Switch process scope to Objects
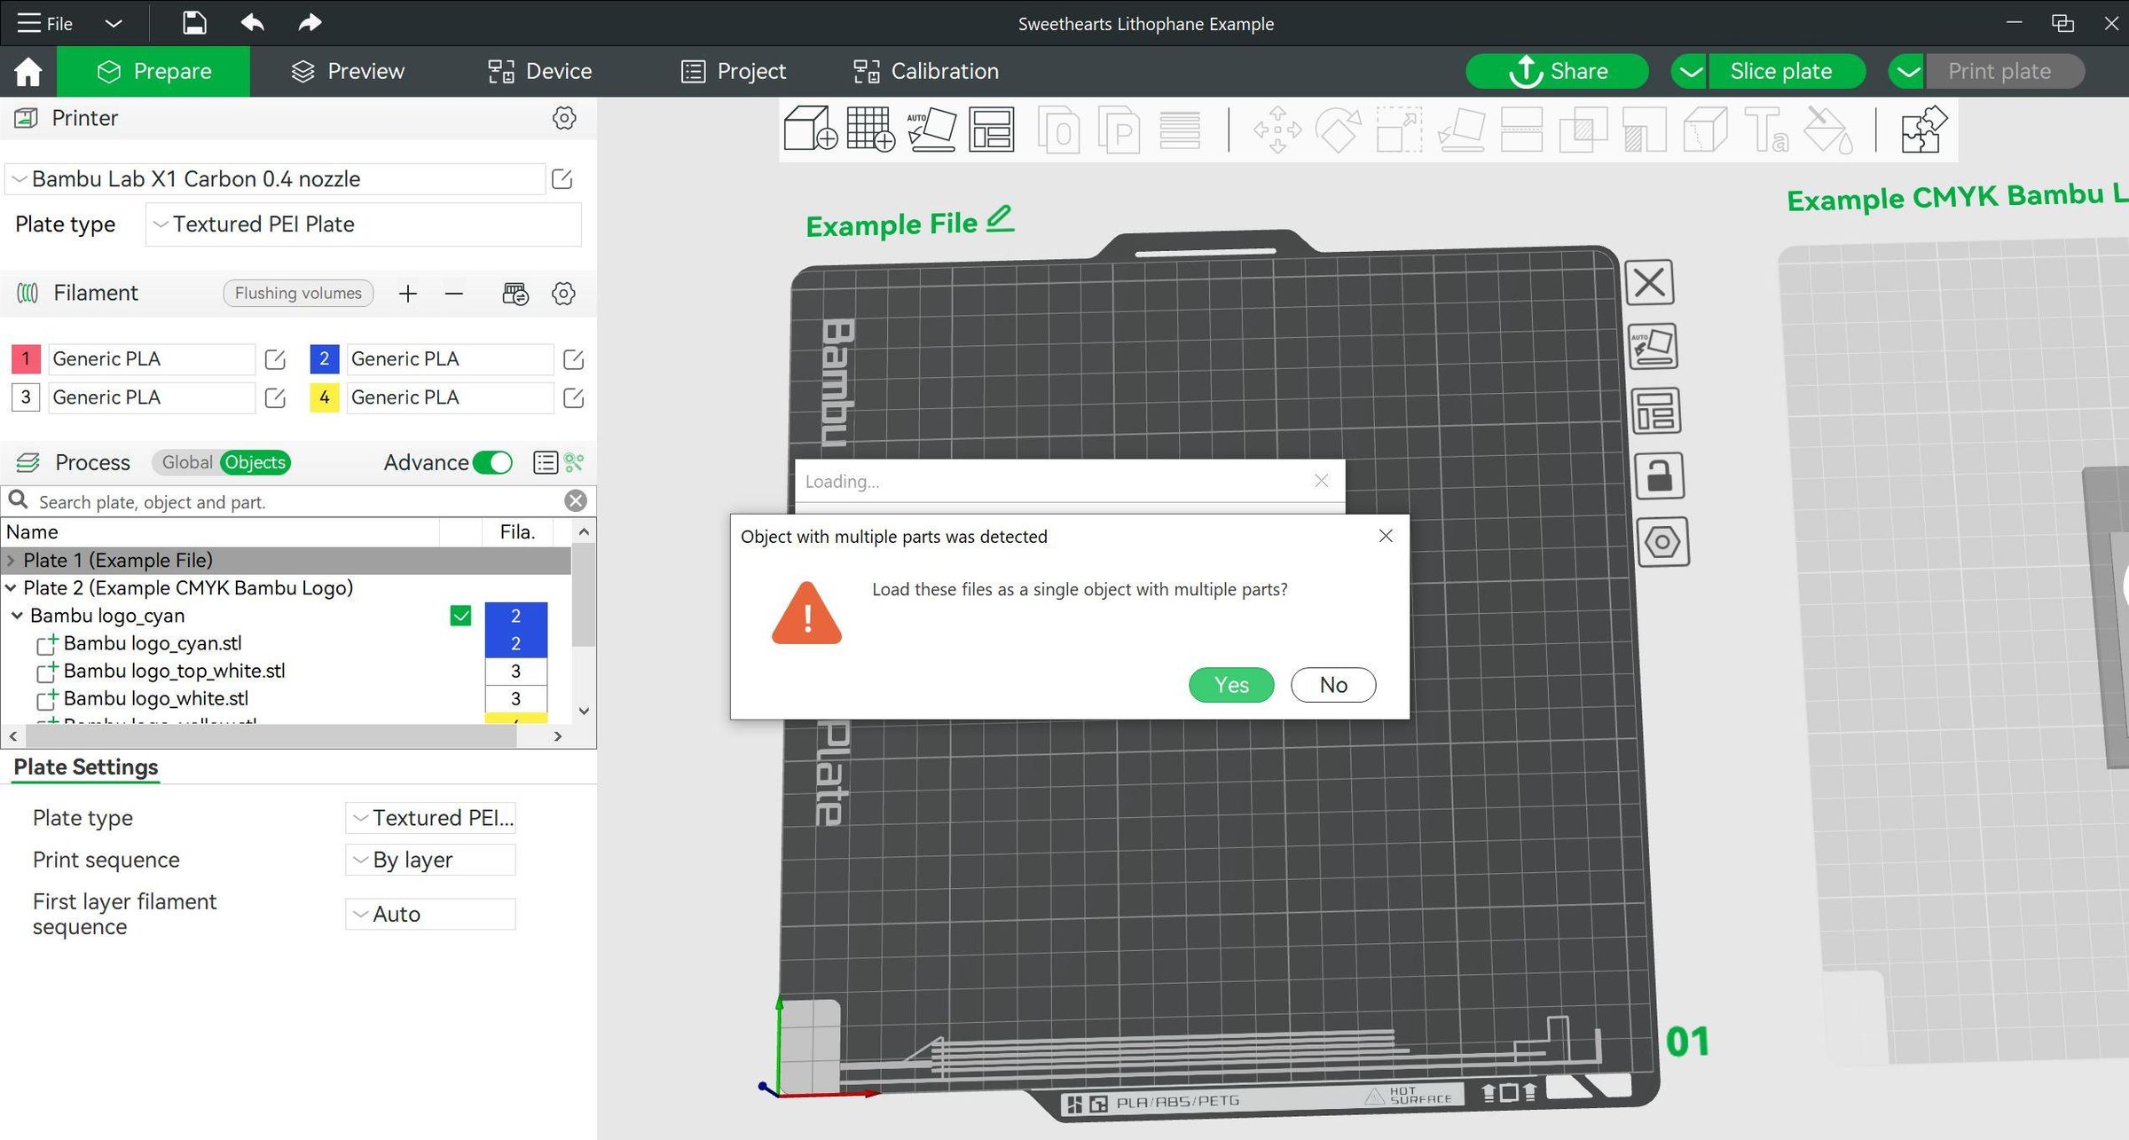 coord(255,462)
